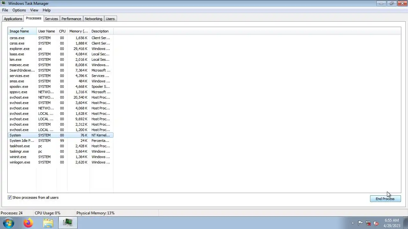Click the NT Kernel description cell

(101, 135)
